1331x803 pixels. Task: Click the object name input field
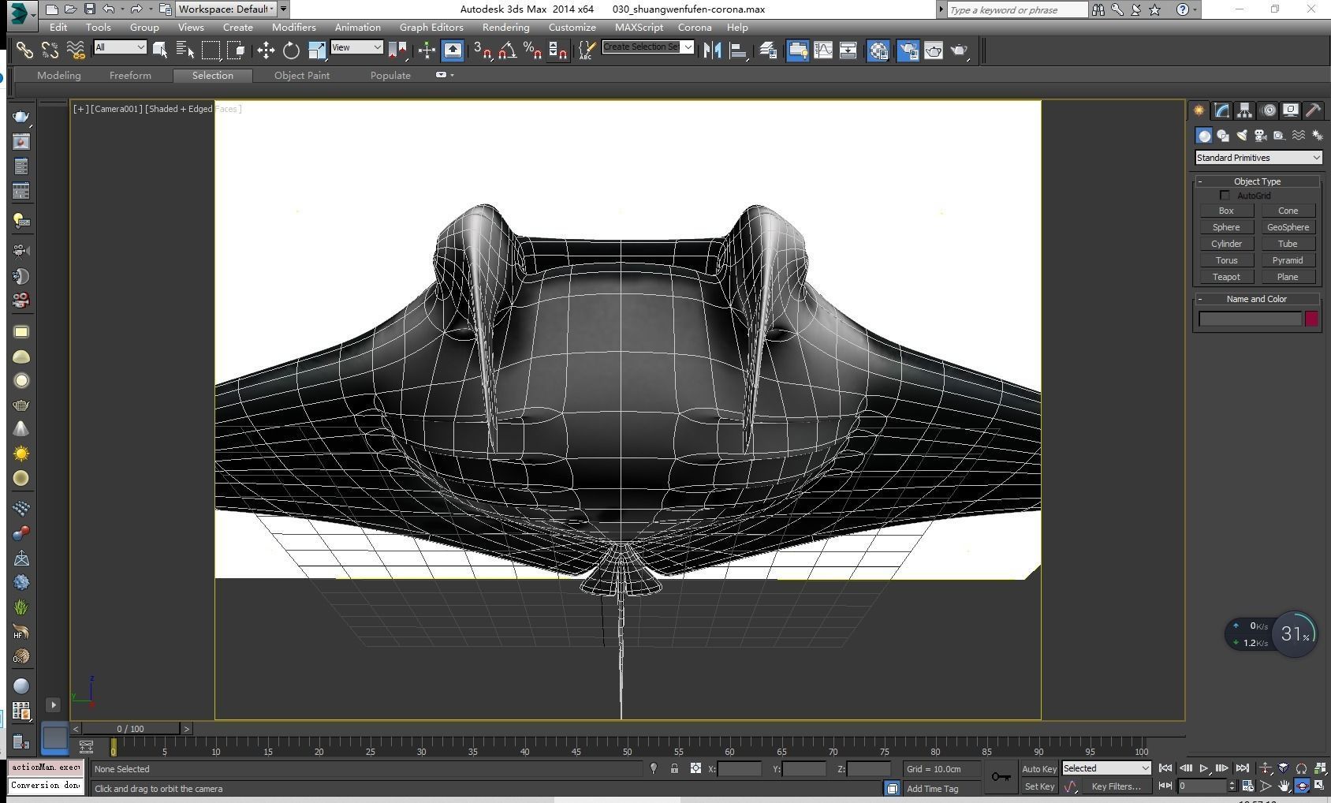pos(1250,319)
